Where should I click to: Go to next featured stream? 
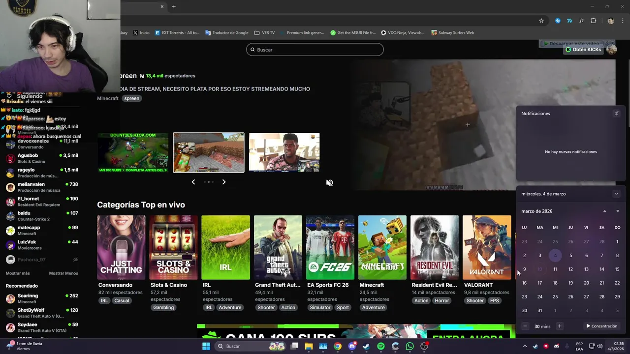coord(223,182)
